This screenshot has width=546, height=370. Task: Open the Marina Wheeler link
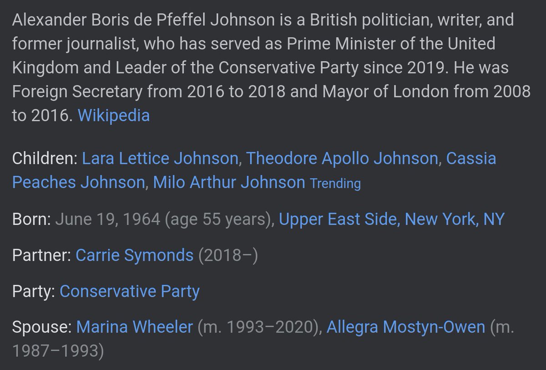tap(135, 327)
